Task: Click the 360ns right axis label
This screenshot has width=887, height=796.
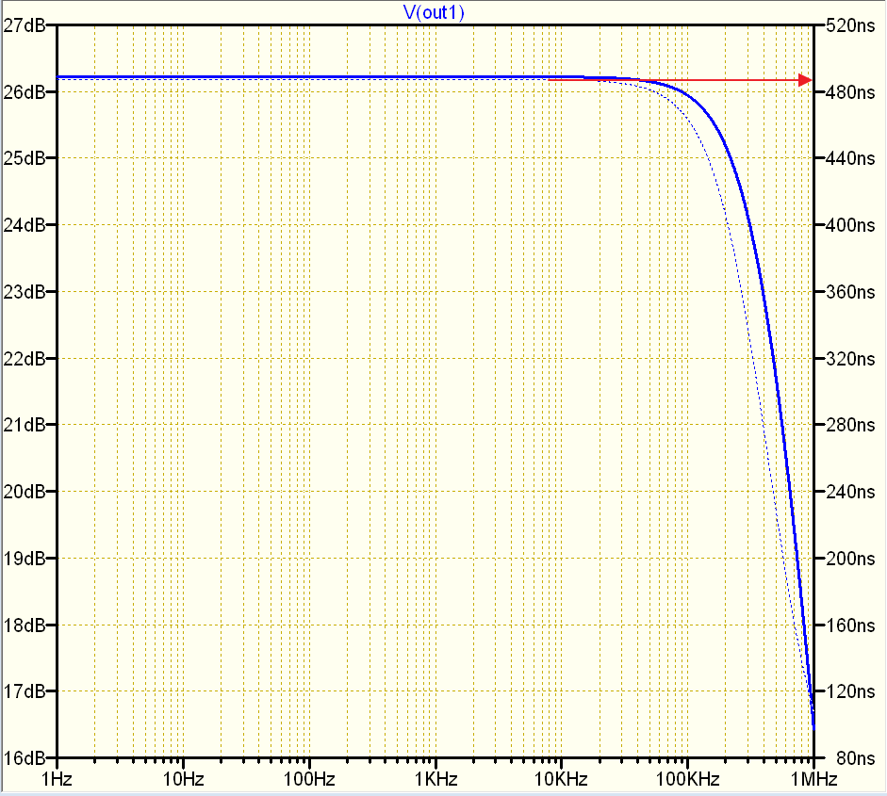Action: tap(850, 292)
